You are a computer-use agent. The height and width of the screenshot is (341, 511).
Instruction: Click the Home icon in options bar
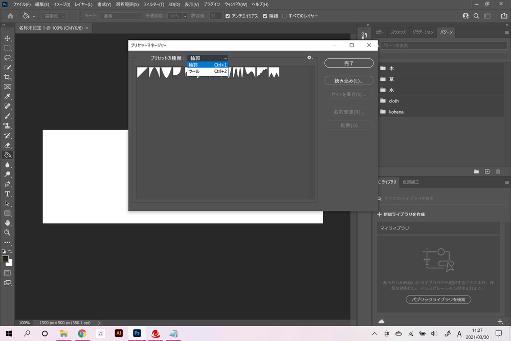[10, 16]
